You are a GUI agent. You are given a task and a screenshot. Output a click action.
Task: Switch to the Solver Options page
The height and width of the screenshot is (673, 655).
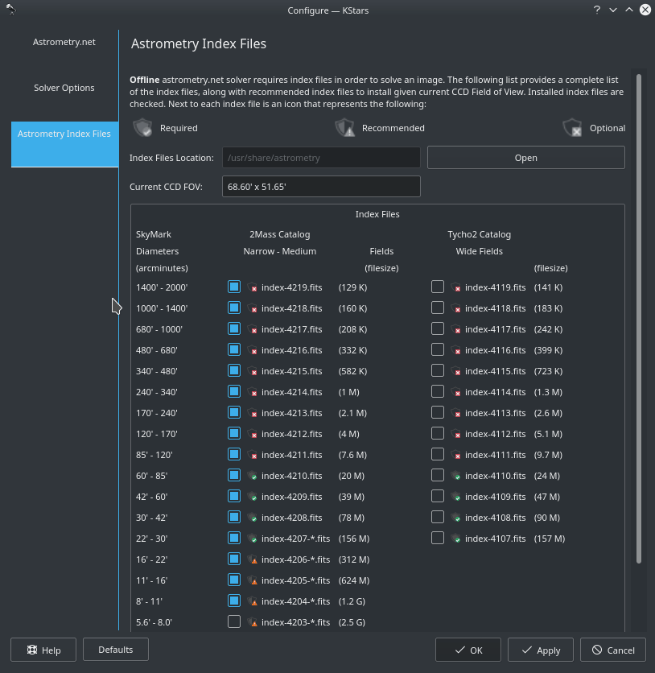pyautogui.click(x=64, y=88)
